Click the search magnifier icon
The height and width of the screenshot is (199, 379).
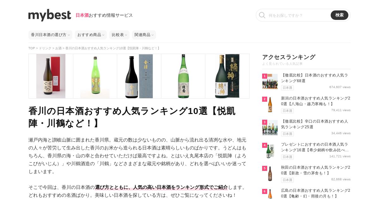(262, 15)
